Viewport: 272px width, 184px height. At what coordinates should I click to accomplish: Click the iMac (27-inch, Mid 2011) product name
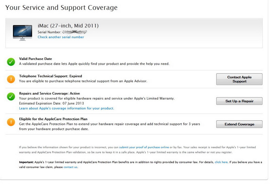68,26
